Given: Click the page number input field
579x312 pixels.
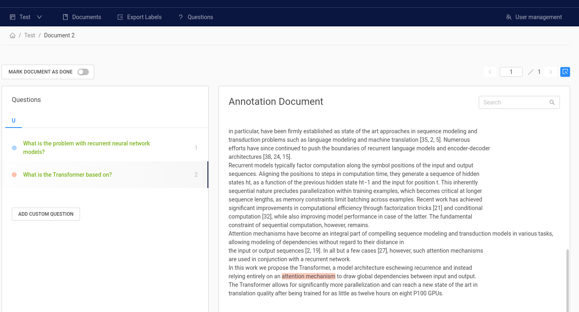Looking at the screenshot, I should (x=511, y=72).
